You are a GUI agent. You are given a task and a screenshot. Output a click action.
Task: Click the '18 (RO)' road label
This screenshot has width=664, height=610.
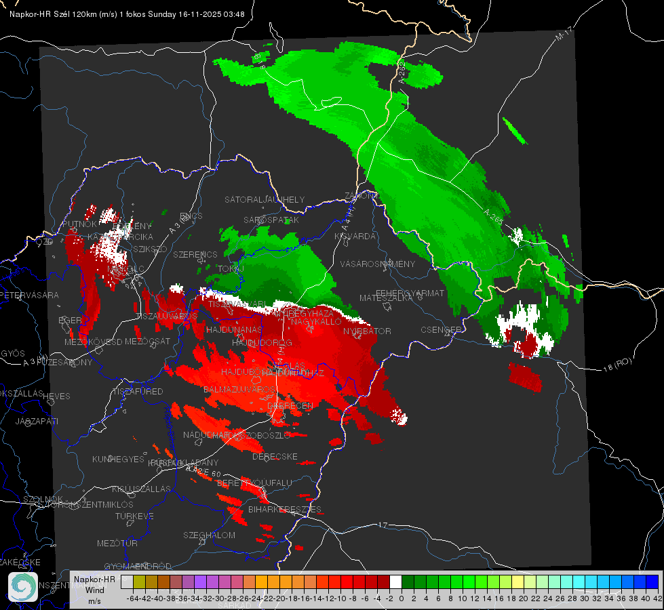(617, 365)
